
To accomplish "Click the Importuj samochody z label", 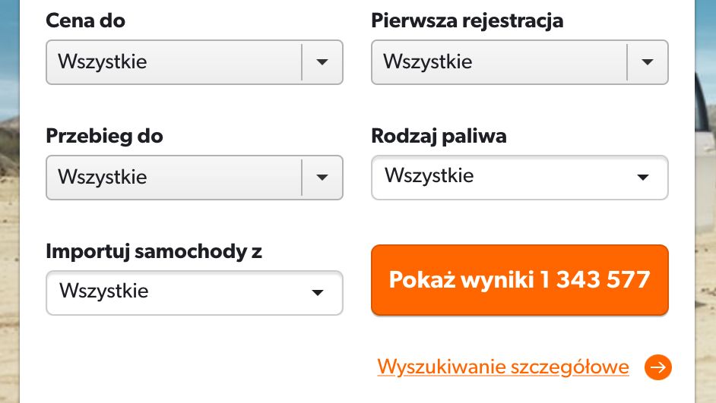I will pyautogui.click(x=154, y=252).
